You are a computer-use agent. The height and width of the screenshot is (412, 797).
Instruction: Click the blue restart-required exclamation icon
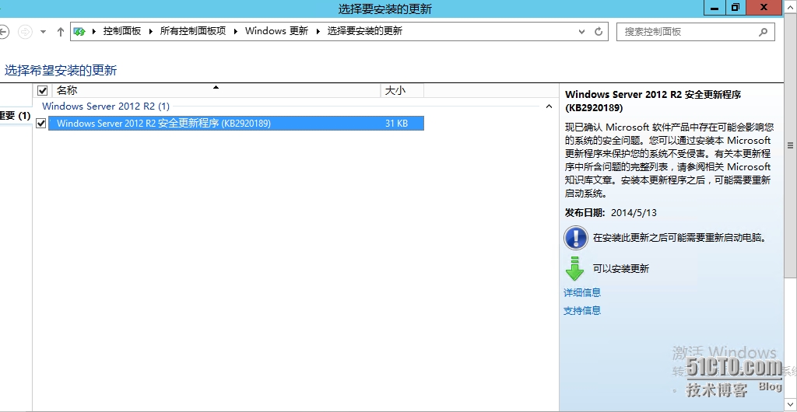(576, 237)
